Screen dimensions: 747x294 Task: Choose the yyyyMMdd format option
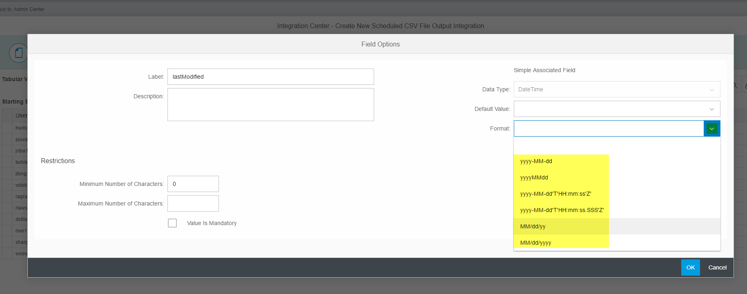[617, 177]
